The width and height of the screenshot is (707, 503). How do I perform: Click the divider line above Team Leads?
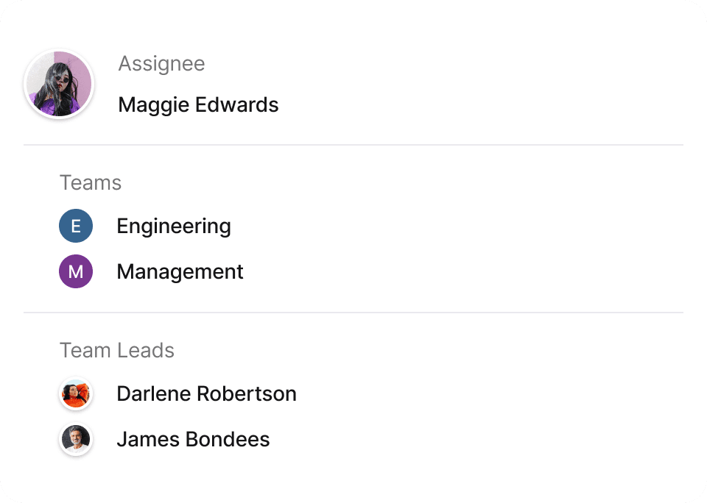pos(353,313)
